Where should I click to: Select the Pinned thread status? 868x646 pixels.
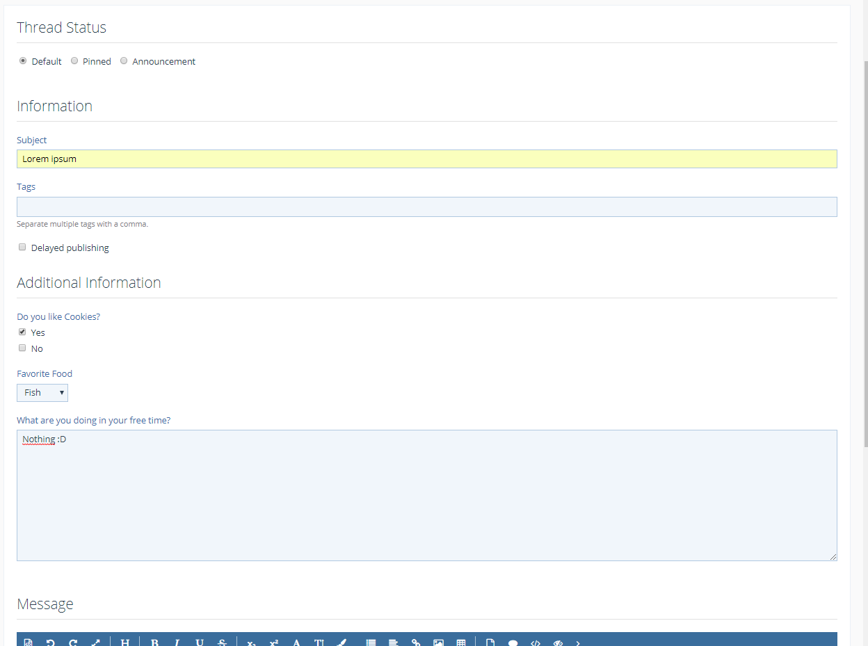[74, 61]
